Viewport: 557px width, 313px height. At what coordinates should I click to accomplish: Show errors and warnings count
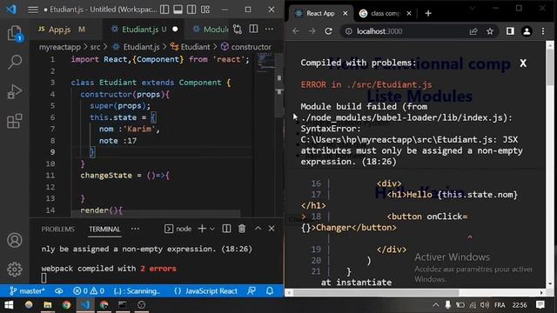(x=89, y=291)
